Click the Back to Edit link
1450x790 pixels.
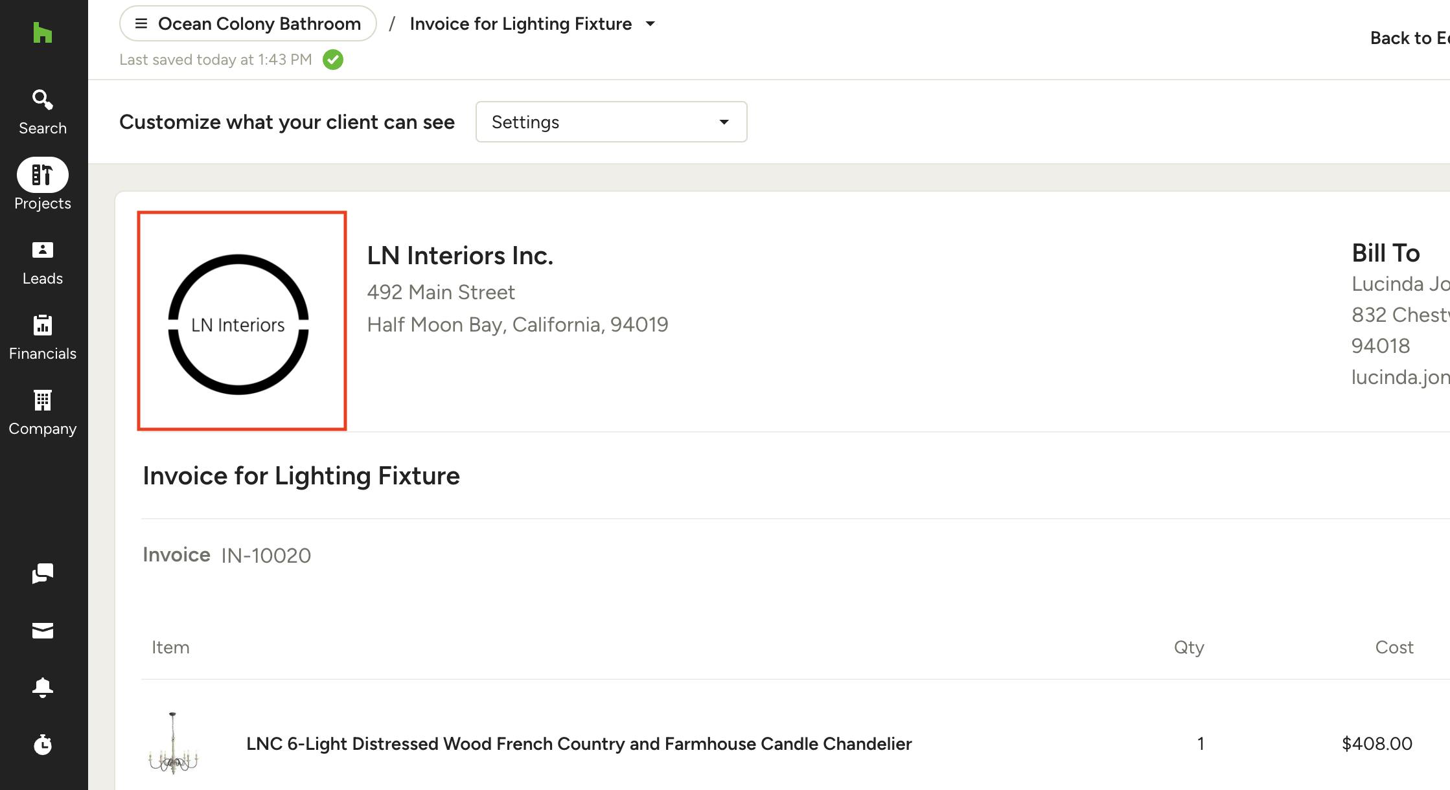coord(1409,38)
